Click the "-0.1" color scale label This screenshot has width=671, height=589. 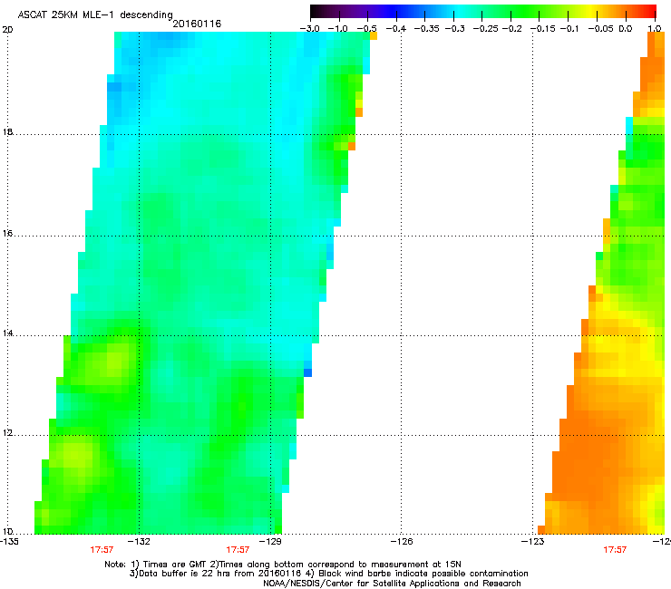click(569, 29)
